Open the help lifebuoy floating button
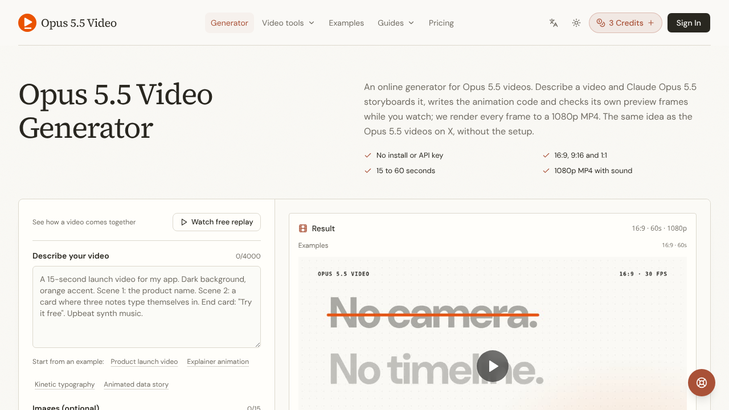 [702, 383]
